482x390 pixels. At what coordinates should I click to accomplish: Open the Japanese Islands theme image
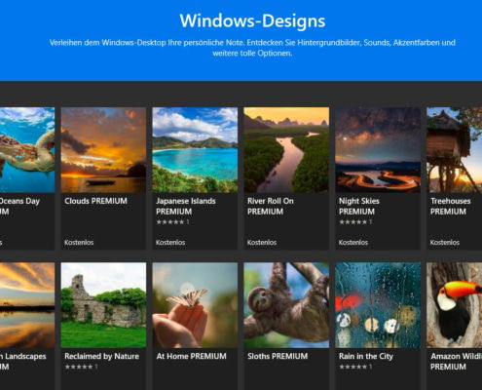(x=195, y=150)
